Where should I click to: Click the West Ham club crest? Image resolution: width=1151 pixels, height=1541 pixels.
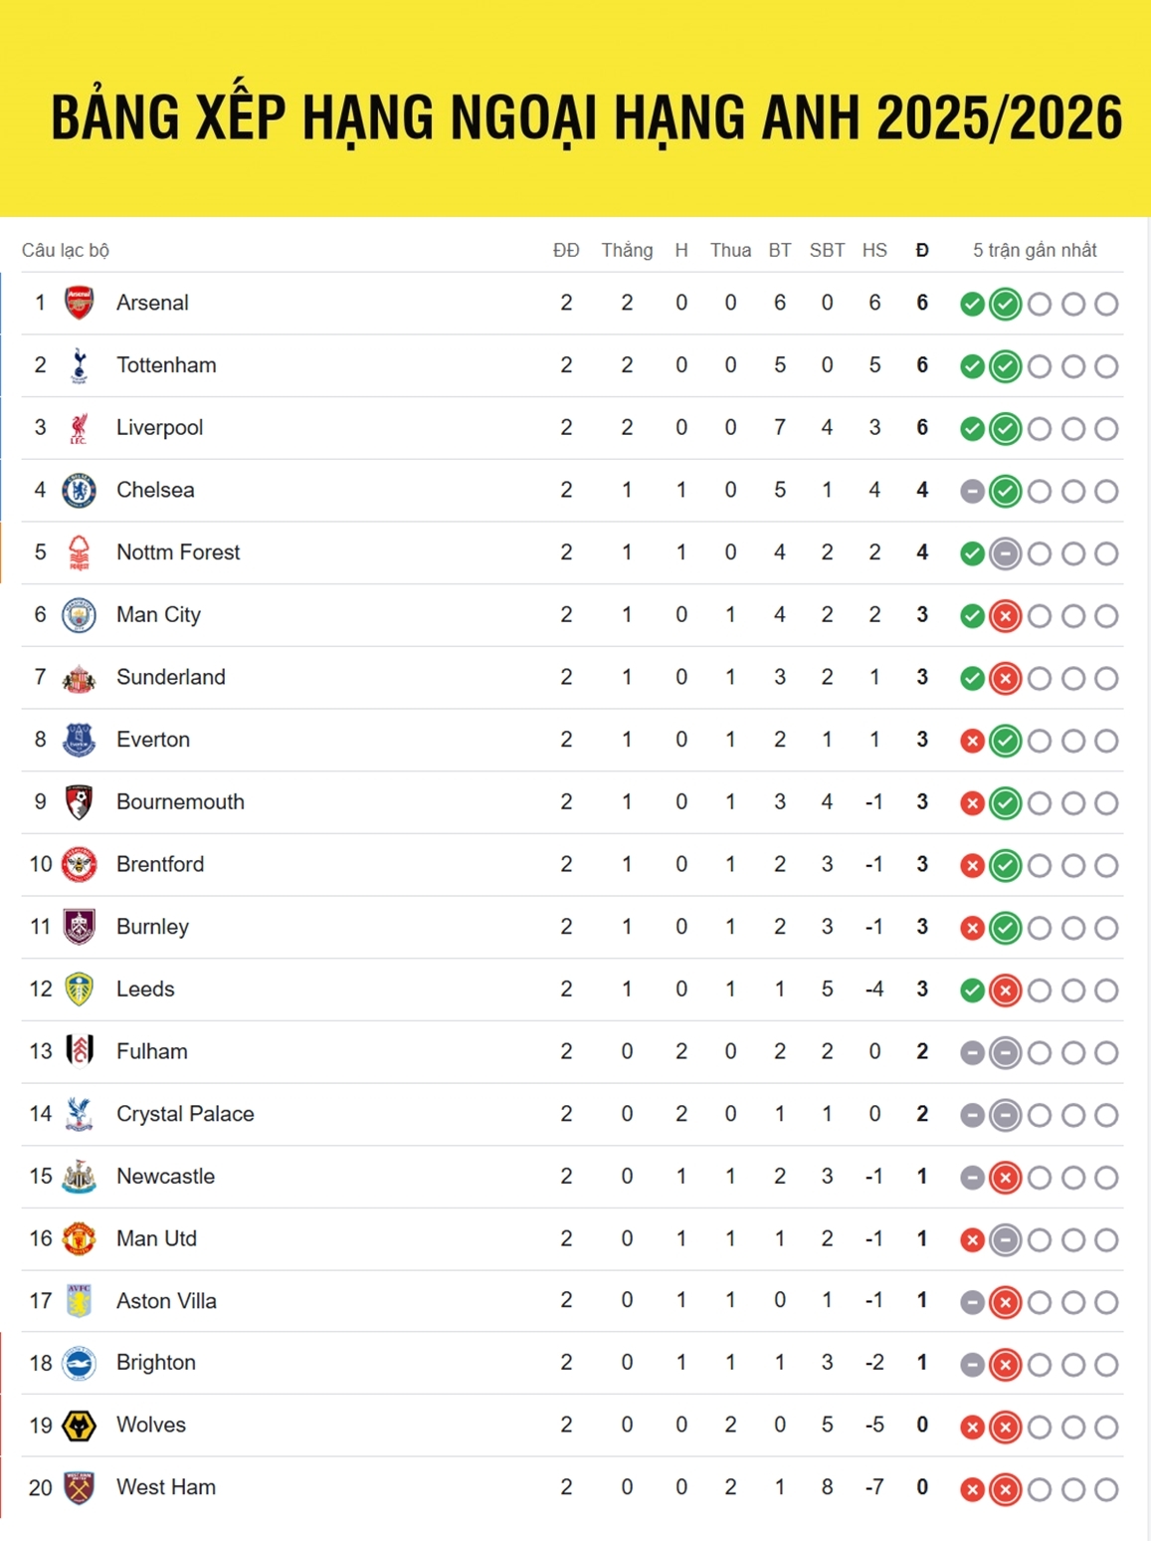click(79, 1487)
